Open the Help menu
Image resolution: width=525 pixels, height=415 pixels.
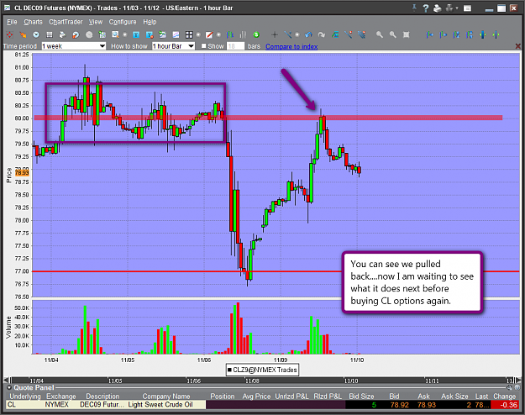(x=150, y=22)
